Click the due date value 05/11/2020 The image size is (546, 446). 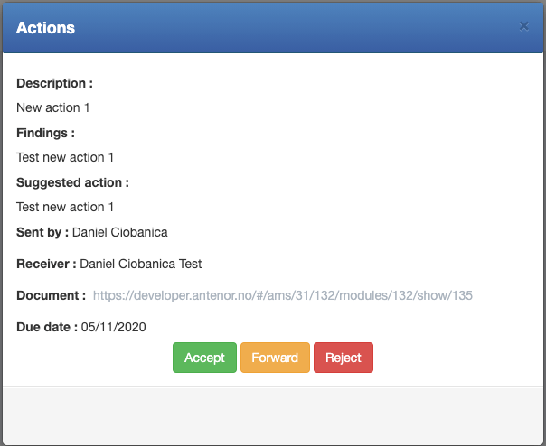coord(114,327)
